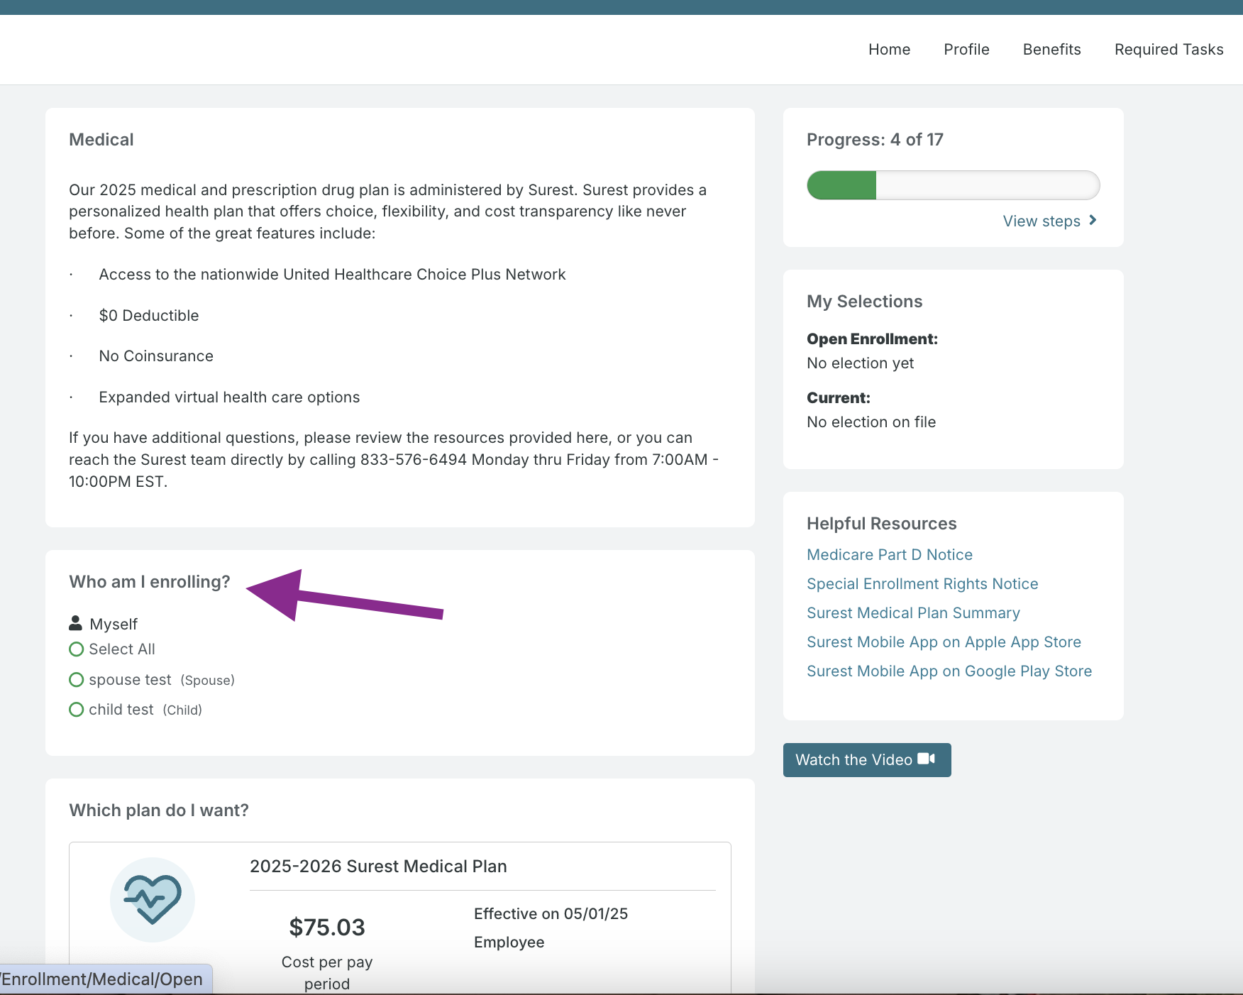Open the Medicare Part D Notice link
Screen dimensions: 1243x995
tap(889, 555)
